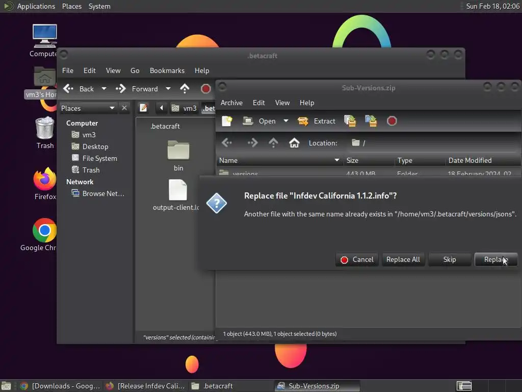
Task: Select bin folder in .betacraft
Action: tap(178, 156)
